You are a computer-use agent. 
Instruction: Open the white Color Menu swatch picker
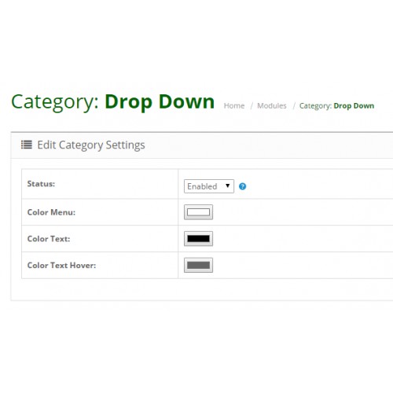[198, 212]
